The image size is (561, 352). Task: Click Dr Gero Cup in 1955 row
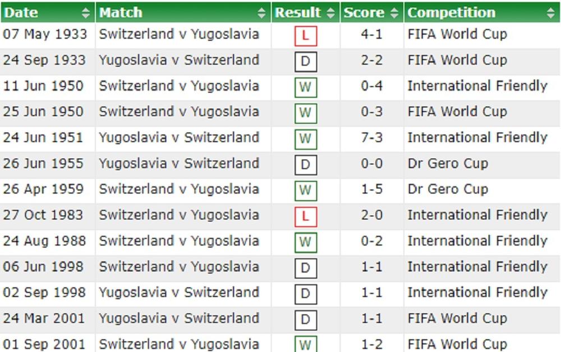point(448,164)
